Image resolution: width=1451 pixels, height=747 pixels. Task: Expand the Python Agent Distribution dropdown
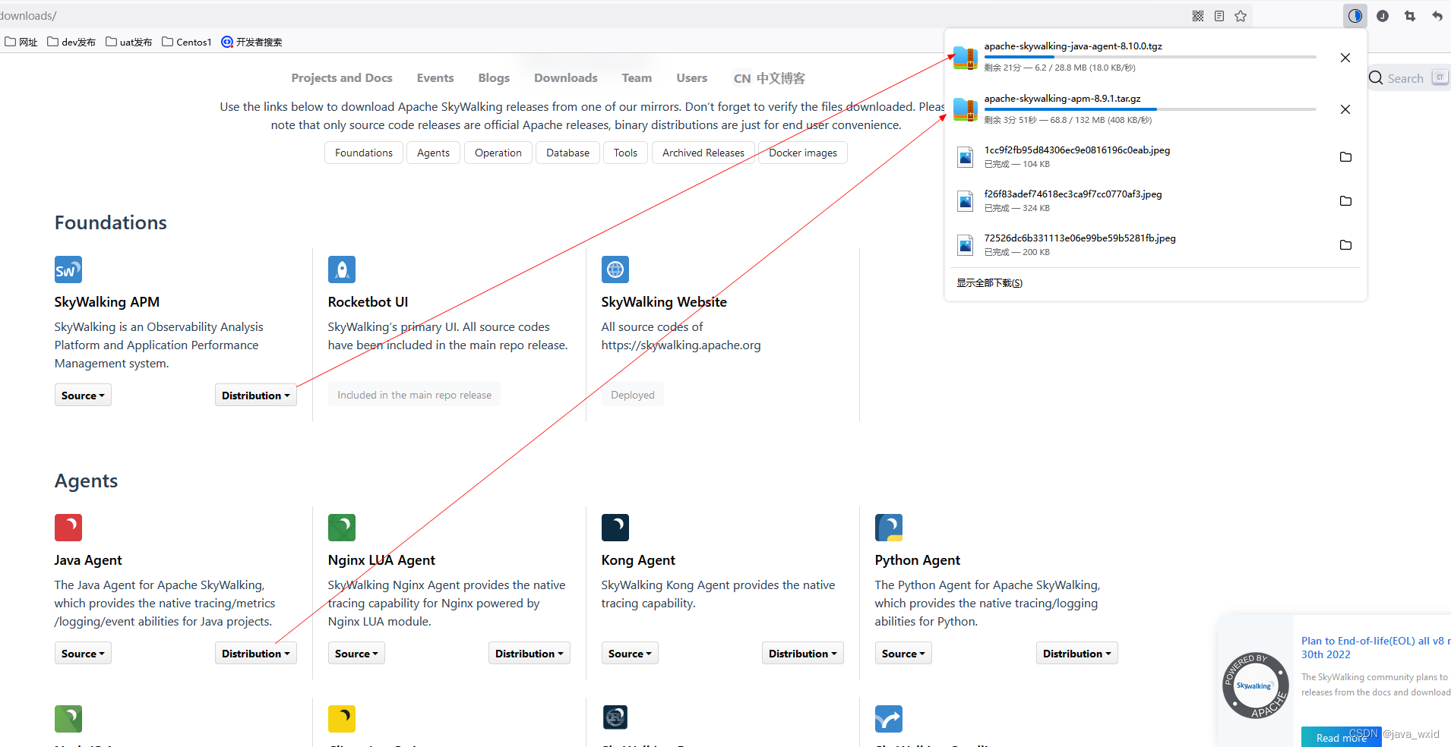point(1076,654)
